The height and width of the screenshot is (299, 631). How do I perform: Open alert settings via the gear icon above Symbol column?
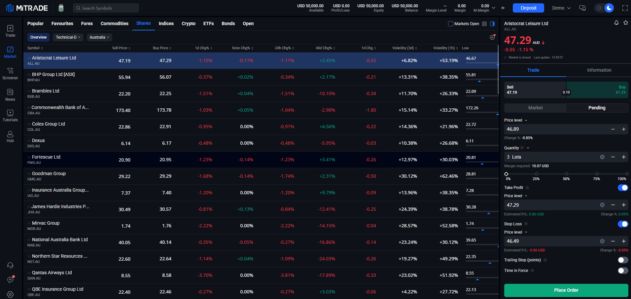pos(492,37)
